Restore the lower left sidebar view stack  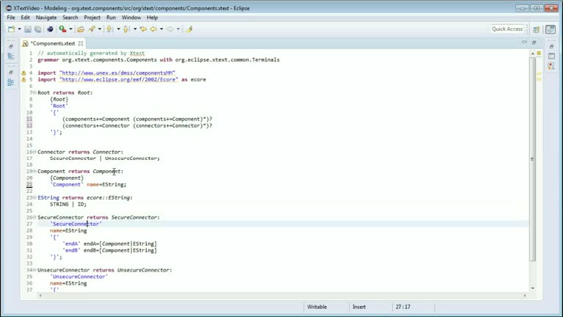pyautogui.click(x=11, y=72)
